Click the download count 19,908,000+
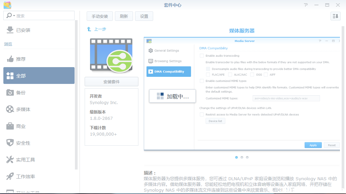 (103, 134)
